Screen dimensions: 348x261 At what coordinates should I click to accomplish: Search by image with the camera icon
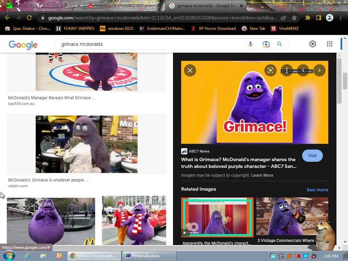266,44
